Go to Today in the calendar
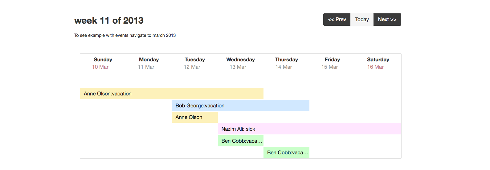Screen dimensions: 490x170 (362, 20)
